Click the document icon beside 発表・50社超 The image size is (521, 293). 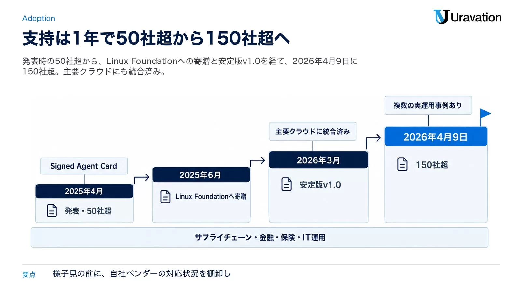(52, 211)
